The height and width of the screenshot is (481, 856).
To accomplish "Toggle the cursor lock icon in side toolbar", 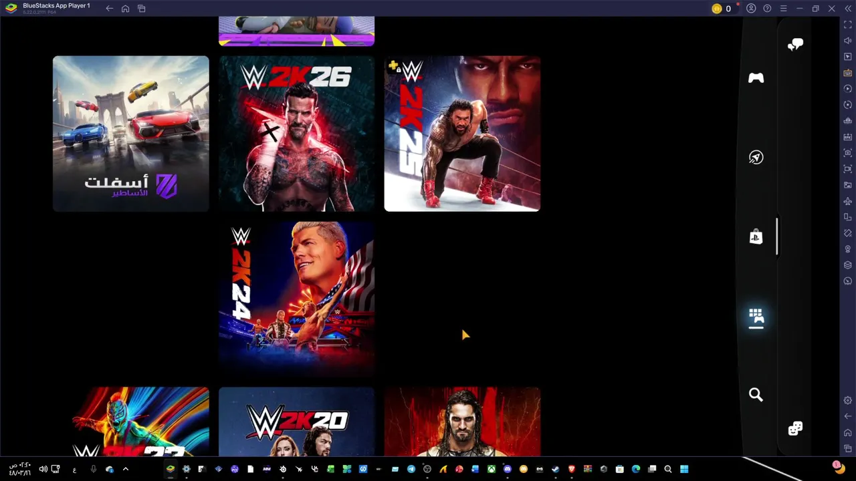I will [x=848, y=57].
